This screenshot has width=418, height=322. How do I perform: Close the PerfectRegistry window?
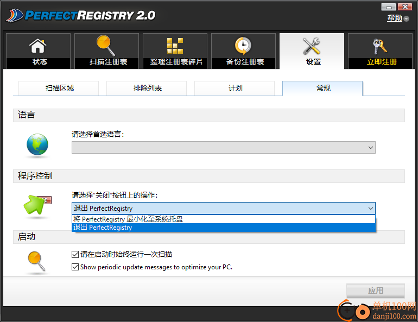click(405, 7)
